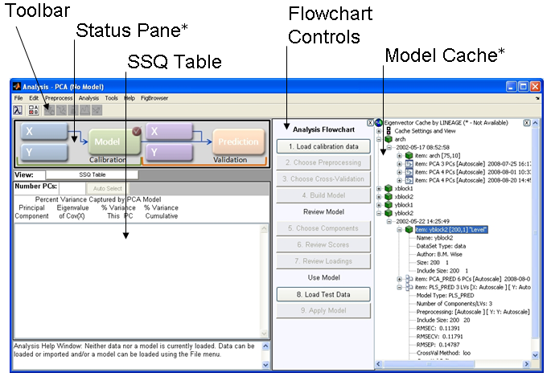Click the lambda eigenvalue toolbar icon
551x381 pixels.
pos(18,109)
